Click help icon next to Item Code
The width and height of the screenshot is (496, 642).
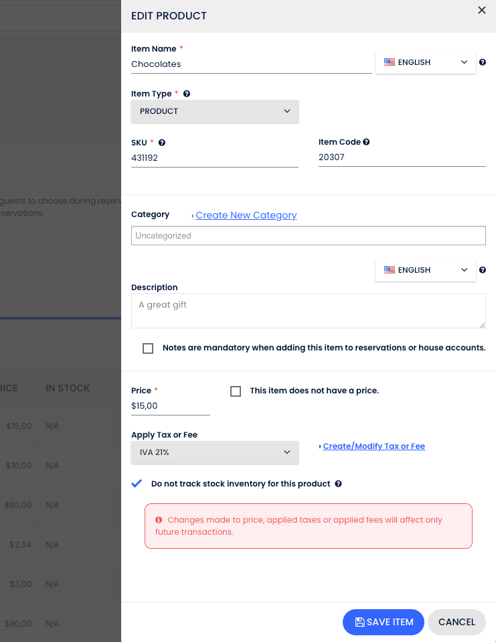coord(366,142)
